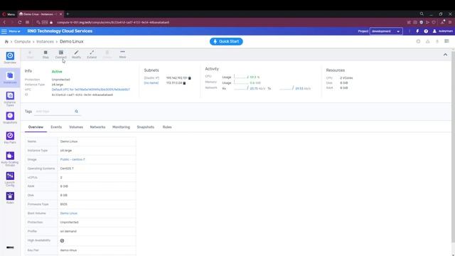Open the More actions menu
This screenshot has width=455, height=256.
click(x=122, y=54)
